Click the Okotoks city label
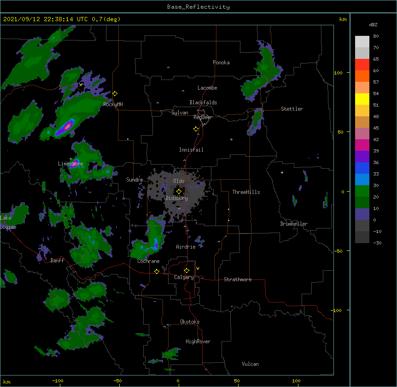397x387 pixels. [190, 322]
